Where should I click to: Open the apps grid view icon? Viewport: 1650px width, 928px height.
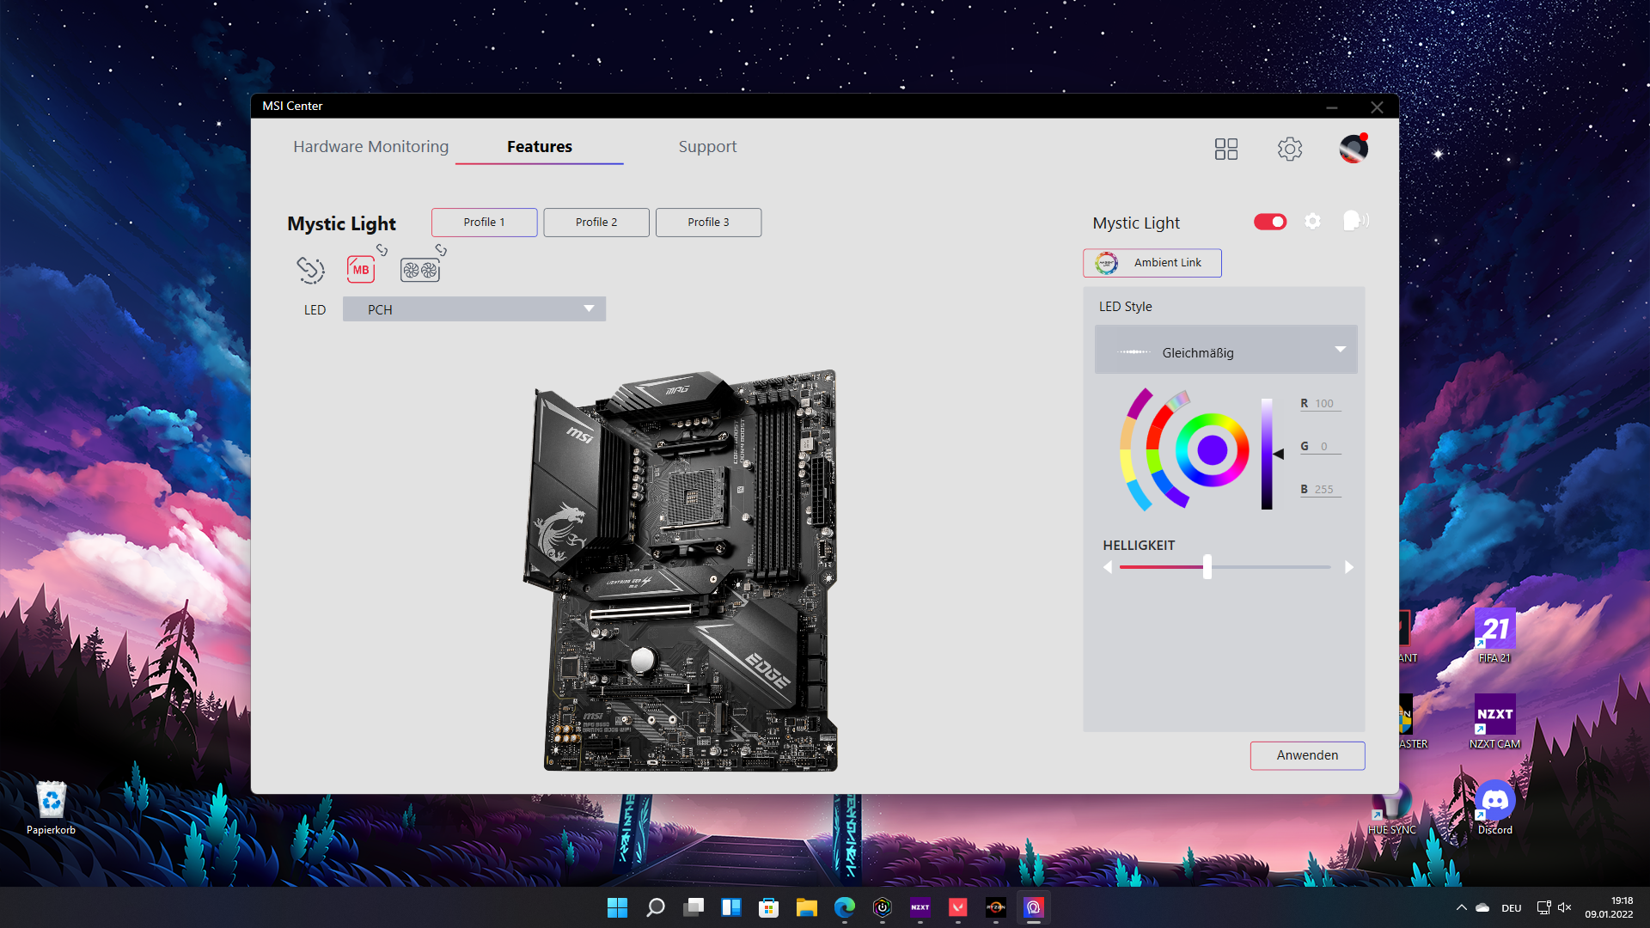(1225, 149)
